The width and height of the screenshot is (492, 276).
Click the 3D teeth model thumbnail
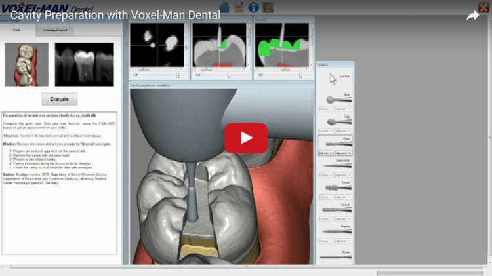tap(27, 64)
